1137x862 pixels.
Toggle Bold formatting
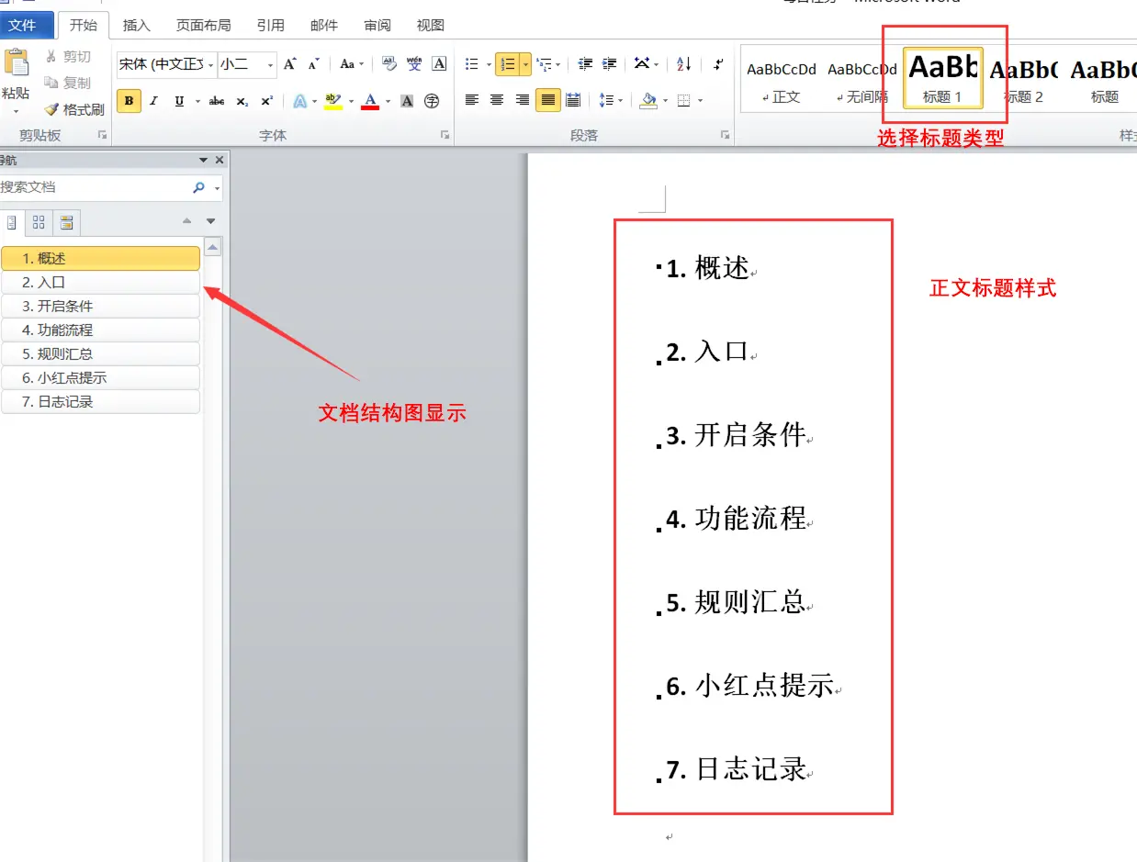[129, 101]
